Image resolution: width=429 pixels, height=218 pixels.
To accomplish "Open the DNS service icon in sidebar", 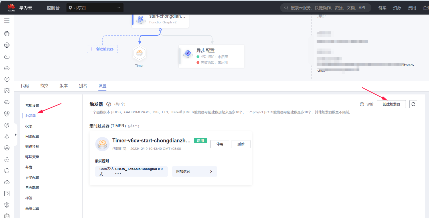I will (x=7, y=45).
